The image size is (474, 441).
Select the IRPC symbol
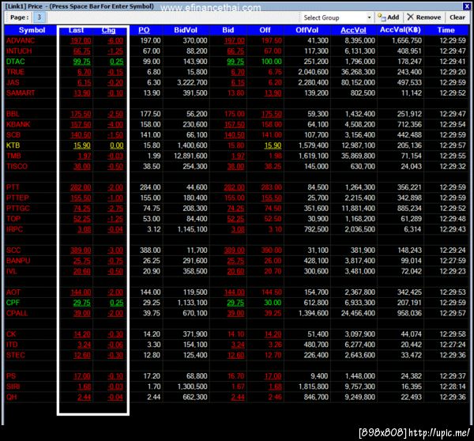pos(14,229)
